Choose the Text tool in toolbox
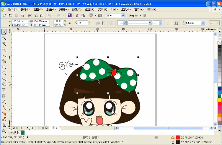The width and height of the screenshot is (222, 145). [4, 90]
